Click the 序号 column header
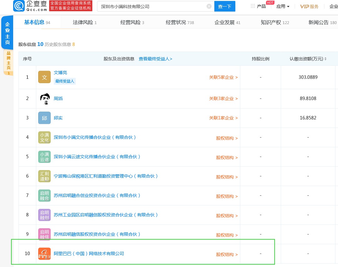 point(27,59)
